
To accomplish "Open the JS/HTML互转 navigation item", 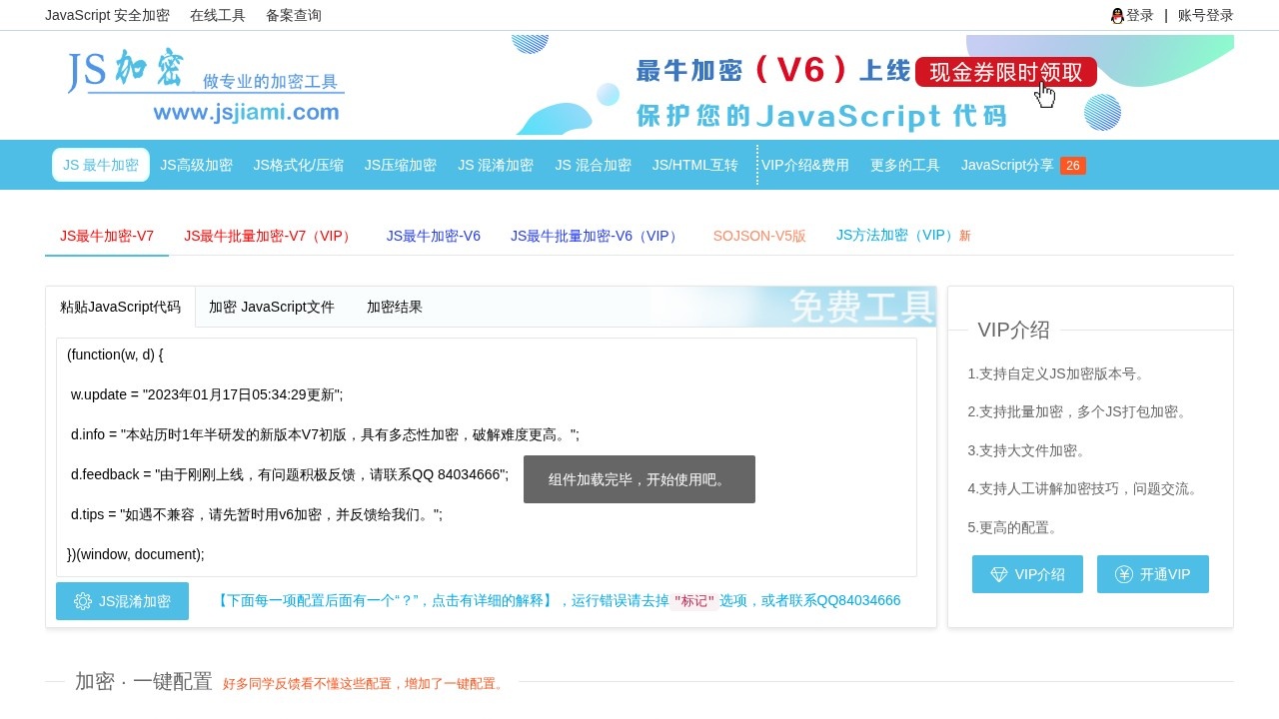I will [694, 166].
